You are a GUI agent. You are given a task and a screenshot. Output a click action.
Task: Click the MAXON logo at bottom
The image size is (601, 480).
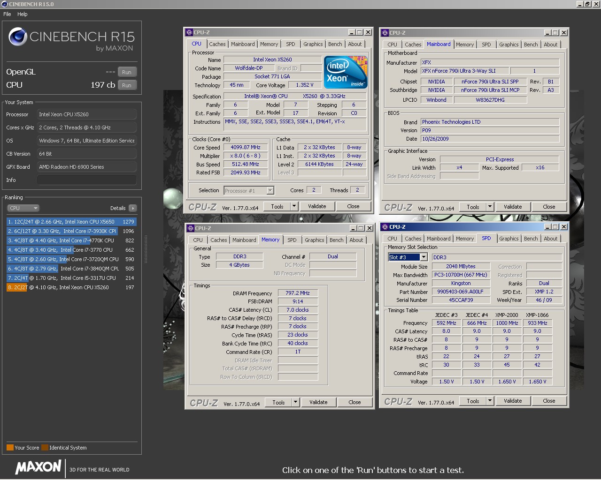point(38,467)
